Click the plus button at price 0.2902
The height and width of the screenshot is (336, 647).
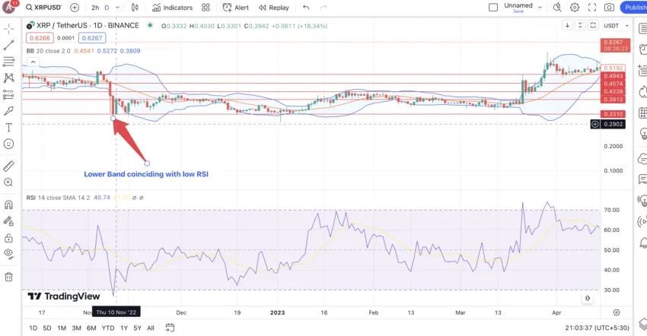[595, 124]
